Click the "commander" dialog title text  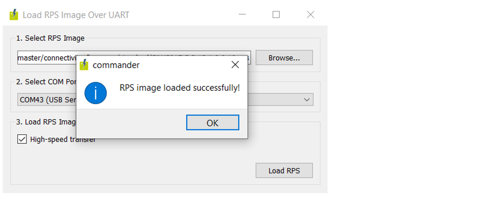pyautogui.click(x=116, y=65)
